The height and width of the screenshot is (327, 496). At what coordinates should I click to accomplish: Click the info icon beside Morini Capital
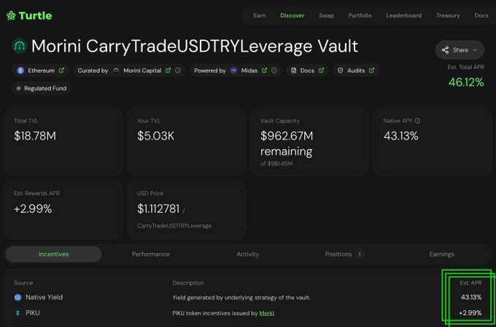[x=178, y=70]
